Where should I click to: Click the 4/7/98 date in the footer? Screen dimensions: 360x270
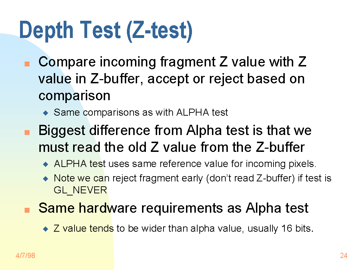coord(25,256)
